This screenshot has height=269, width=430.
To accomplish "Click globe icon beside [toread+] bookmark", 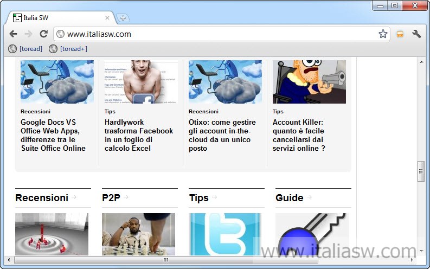I will point(53,49).
